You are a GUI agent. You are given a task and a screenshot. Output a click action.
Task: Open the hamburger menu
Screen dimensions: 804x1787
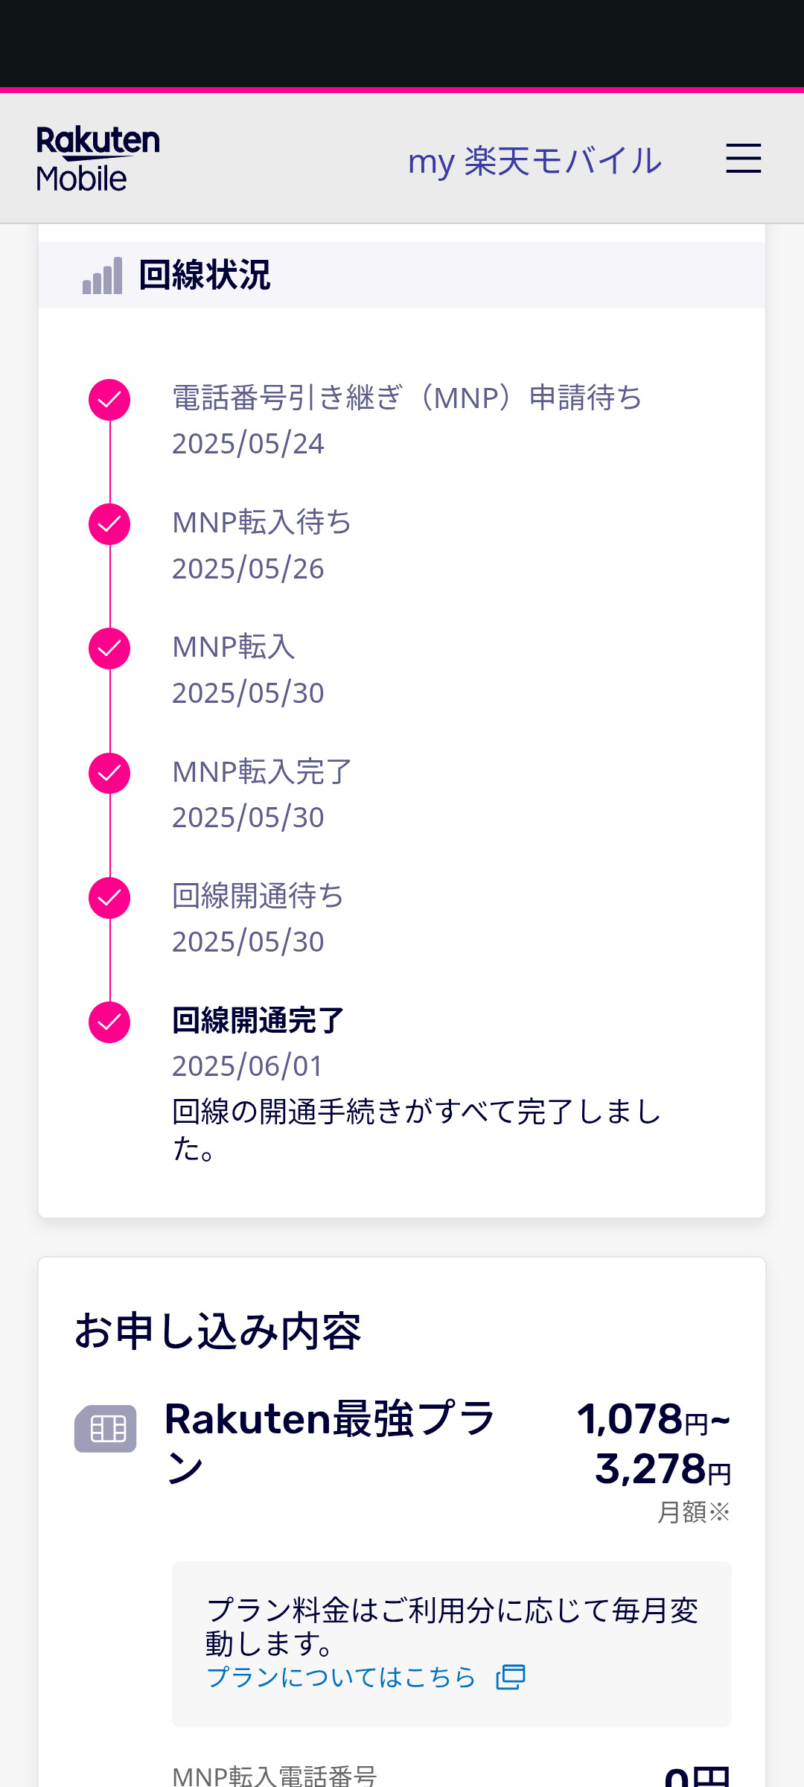coord(743,159)
